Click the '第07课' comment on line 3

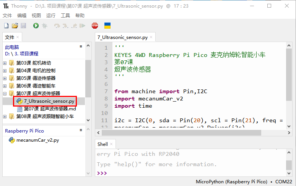click(124, 62)
